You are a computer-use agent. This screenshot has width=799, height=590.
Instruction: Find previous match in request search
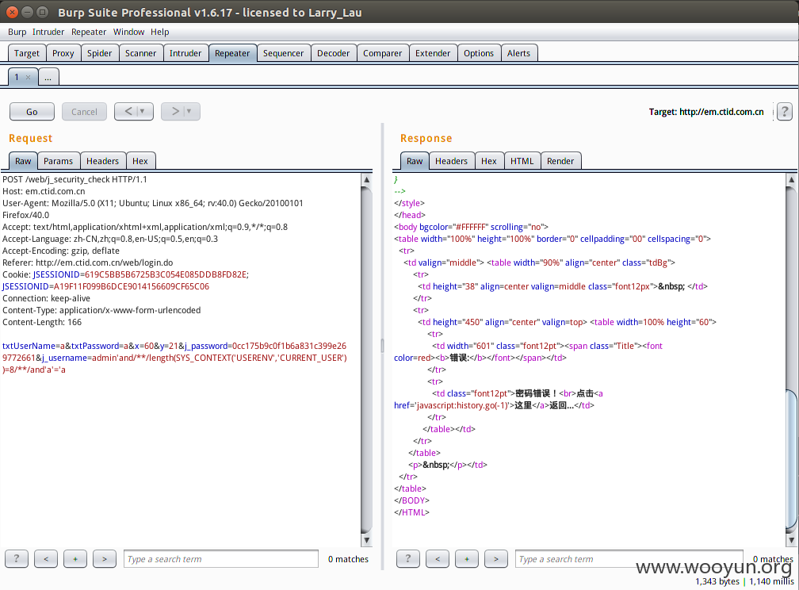tap(46, 559)
